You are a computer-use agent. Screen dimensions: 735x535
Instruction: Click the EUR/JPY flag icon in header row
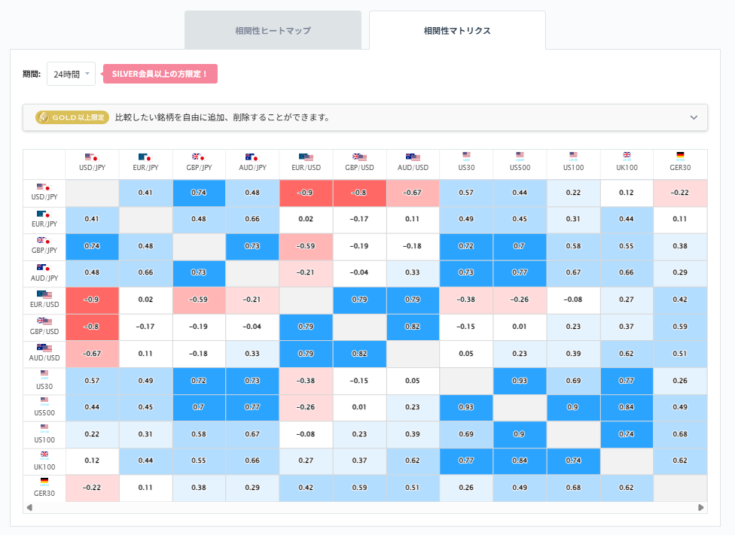click(145, 157)
